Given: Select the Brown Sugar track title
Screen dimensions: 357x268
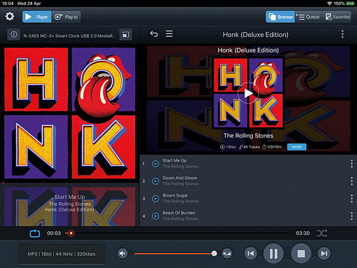Looking at the screenshot, I should tap(175, 195).
